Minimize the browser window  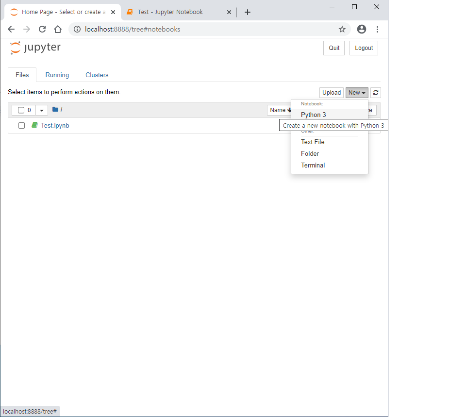332,7
